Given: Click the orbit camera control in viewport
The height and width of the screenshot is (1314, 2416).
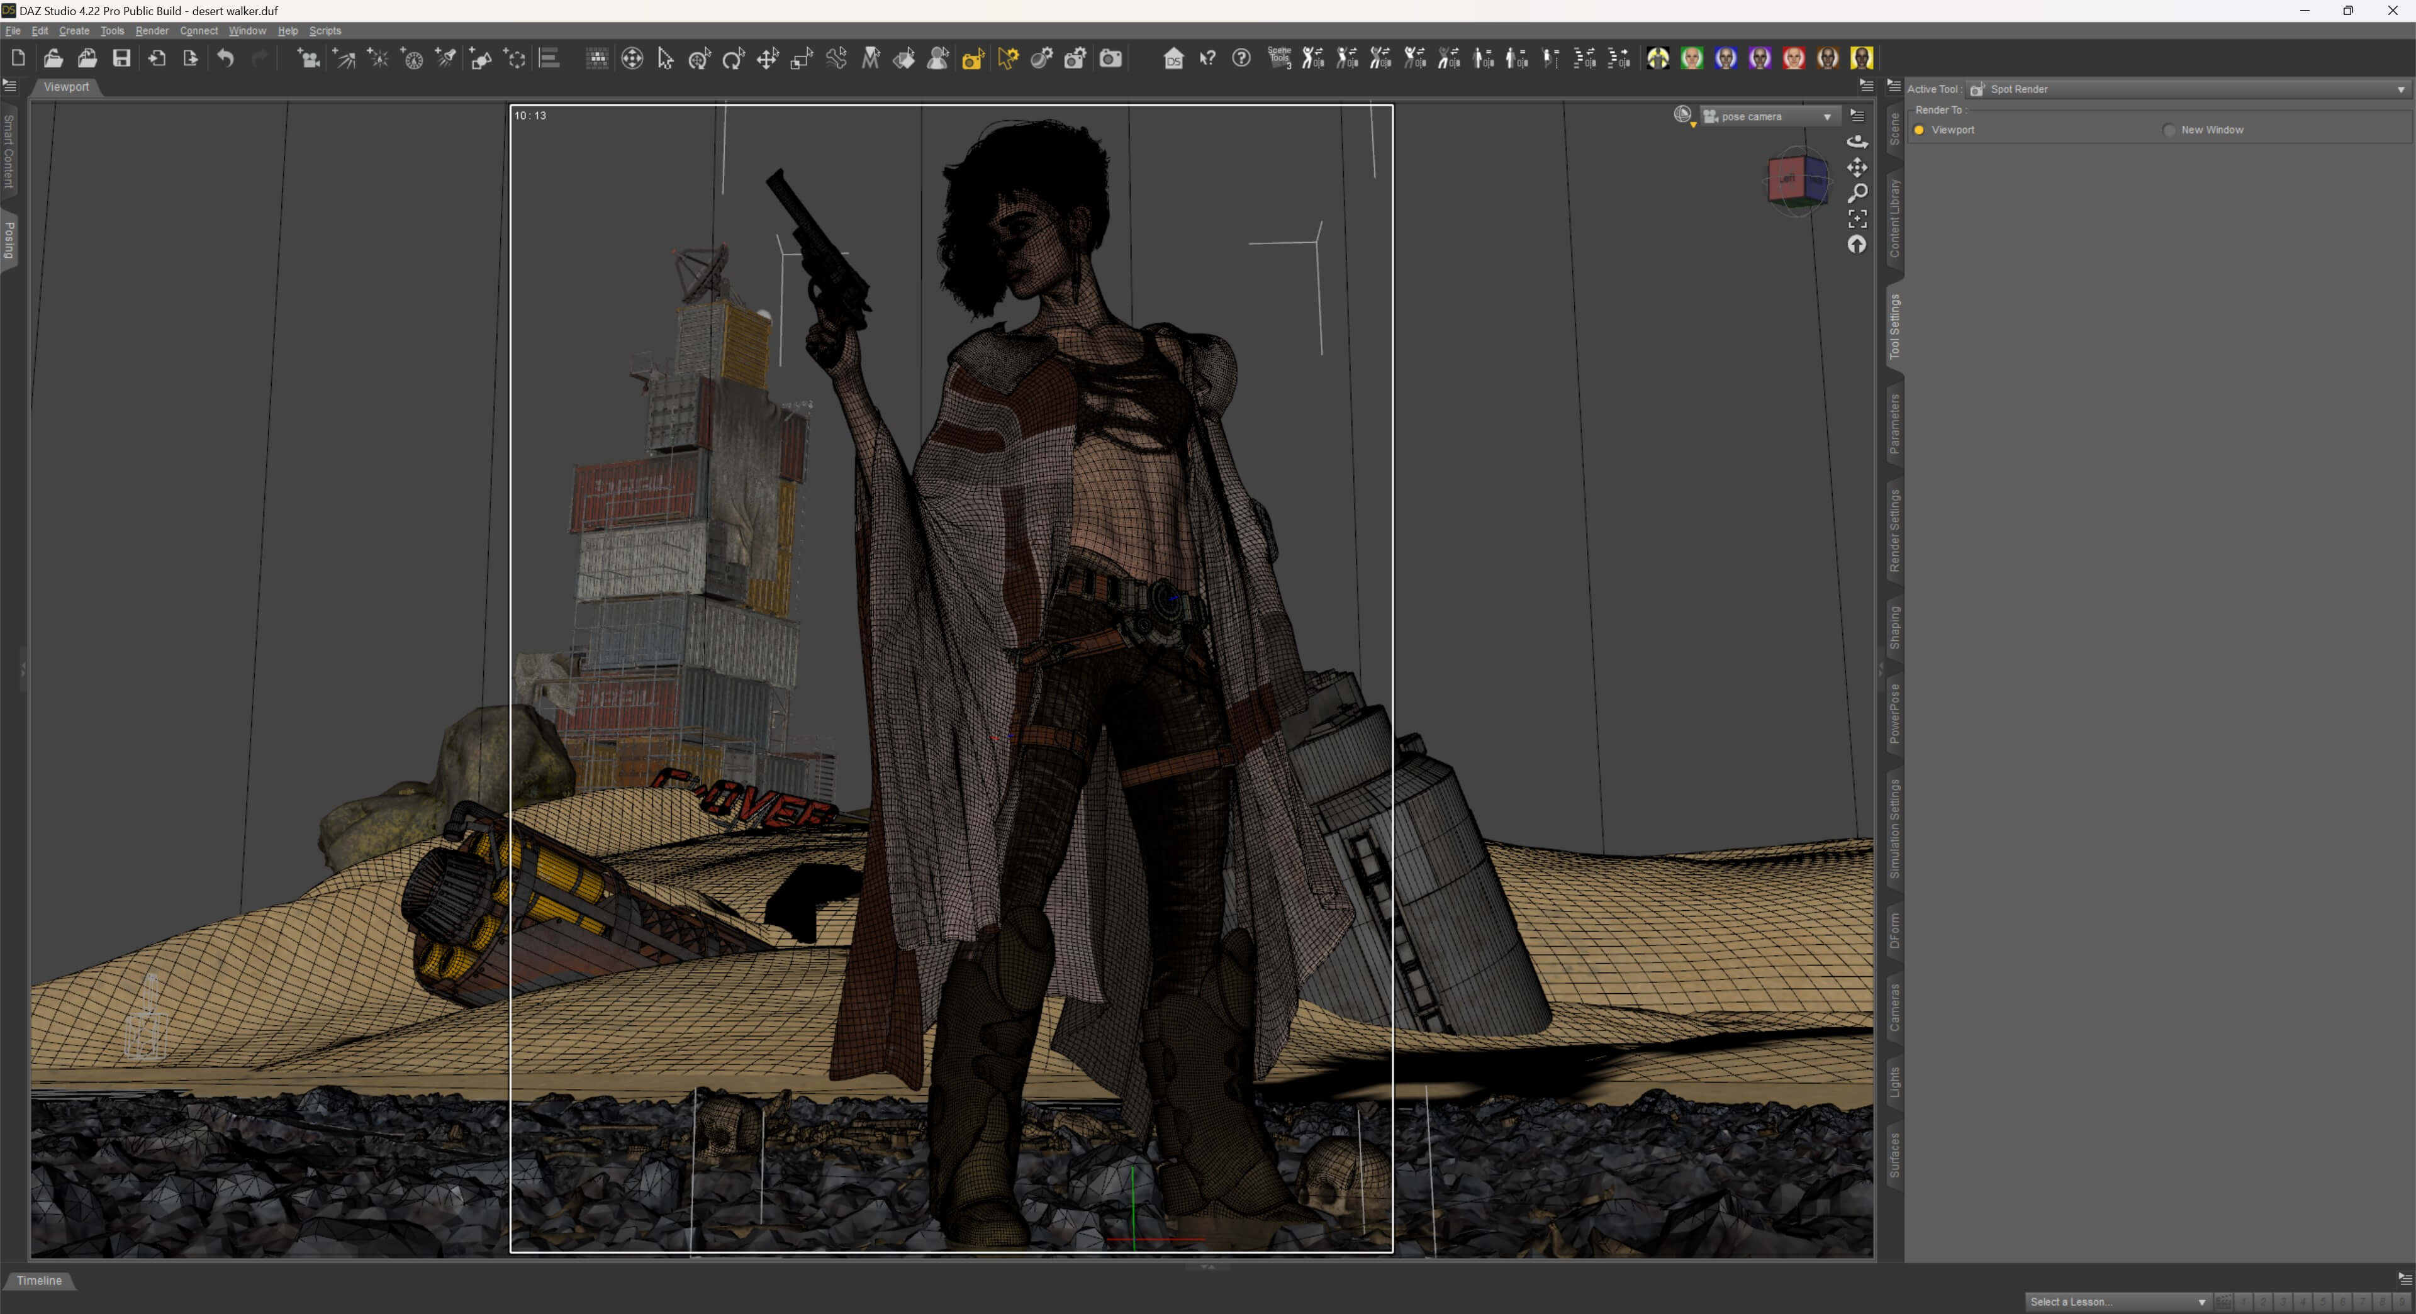Looking at the screenshot, I should (x=1857, y=142).
